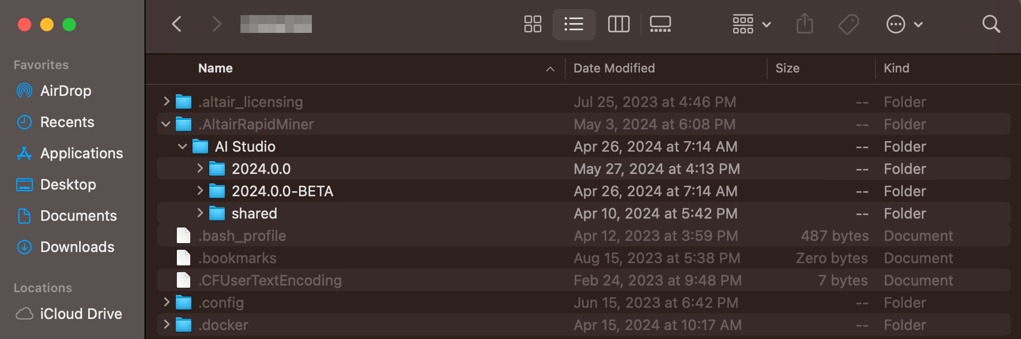Switch to gallery view
1021x339 pixels.
tap(660, 24)
